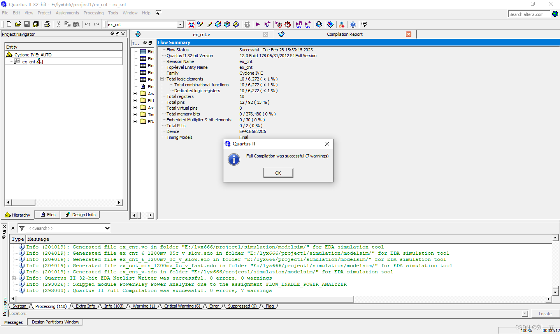This screenshot has height=334, width=560.
Task: Click Start Analysis & Synthesis check icon
Action: coord(267,24)
